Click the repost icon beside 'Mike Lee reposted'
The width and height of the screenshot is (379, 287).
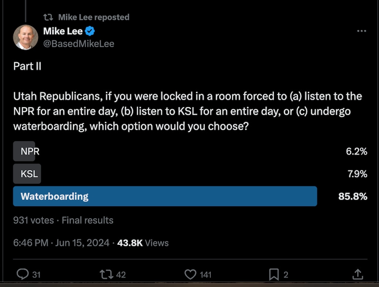pyautogui.click(x=48, y=17)
